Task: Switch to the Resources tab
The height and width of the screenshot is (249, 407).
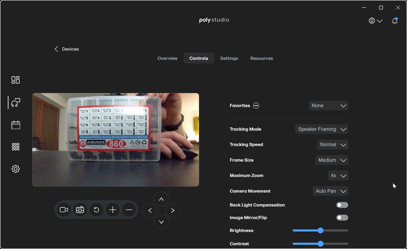Action: click(261, 58)
